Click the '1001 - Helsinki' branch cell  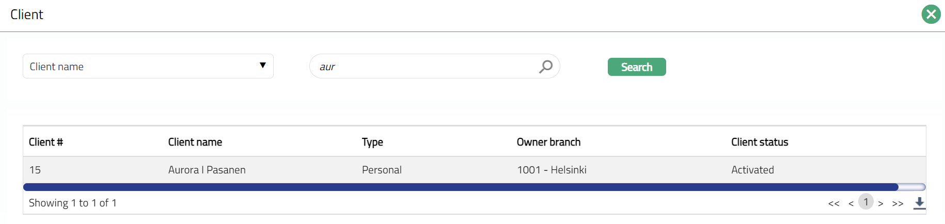552,170
